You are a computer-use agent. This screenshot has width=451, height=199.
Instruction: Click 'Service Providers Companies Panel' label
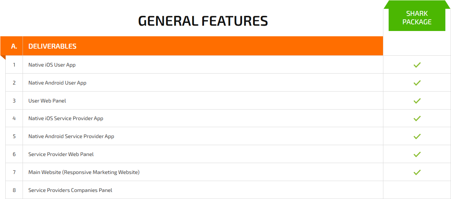click(70, 190)
